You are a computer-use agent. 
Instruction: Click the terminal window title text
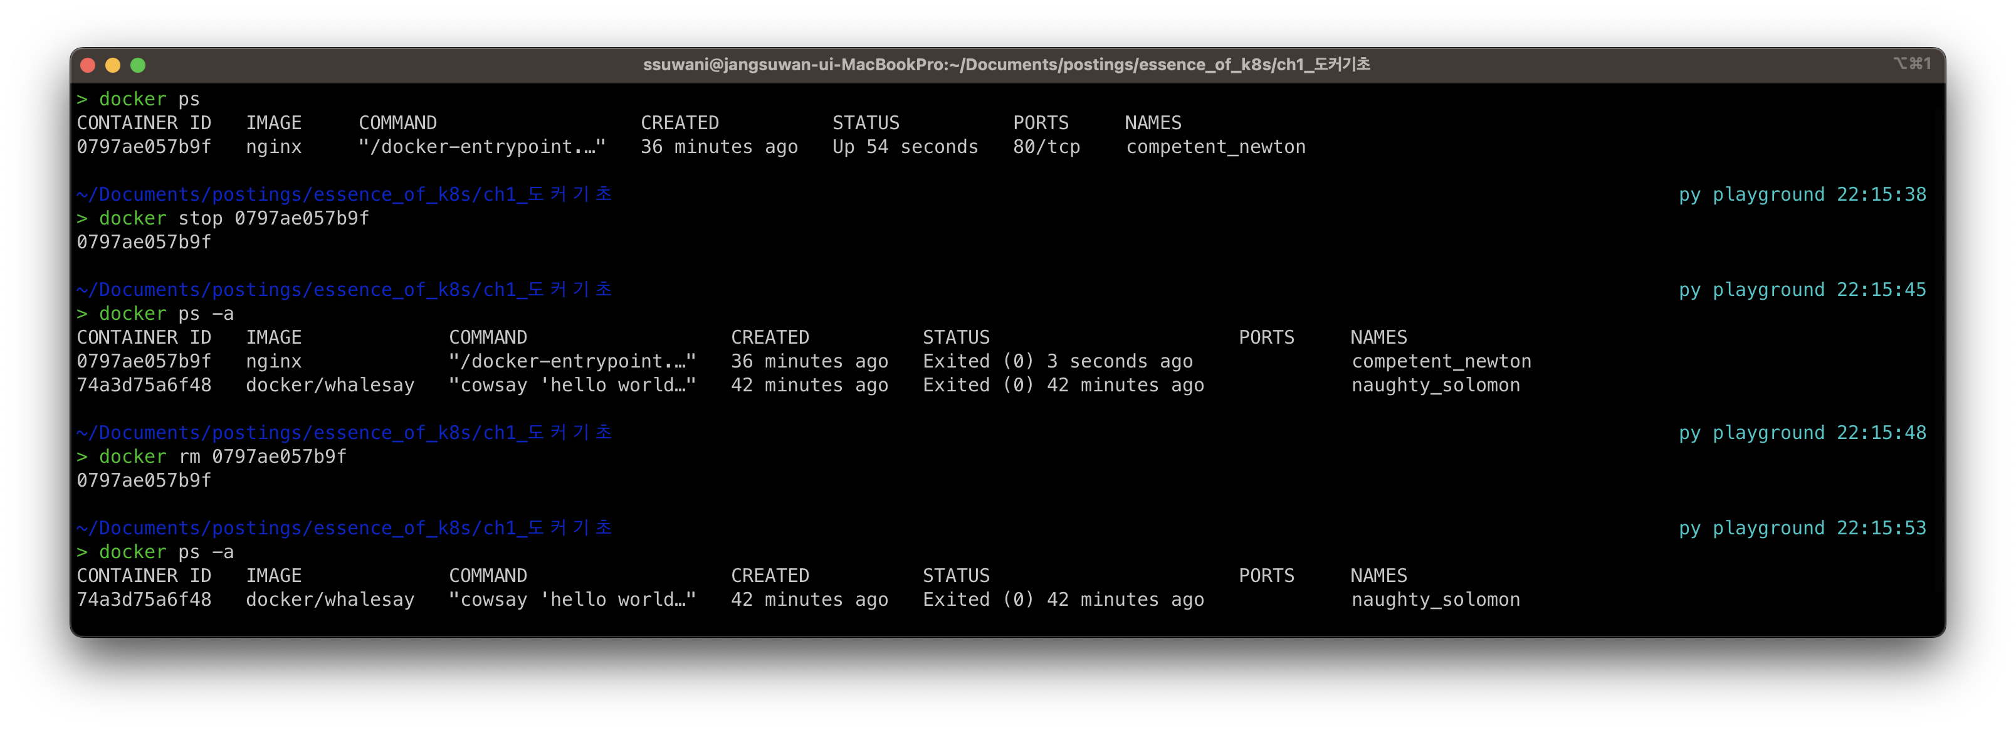point(1007,64)
